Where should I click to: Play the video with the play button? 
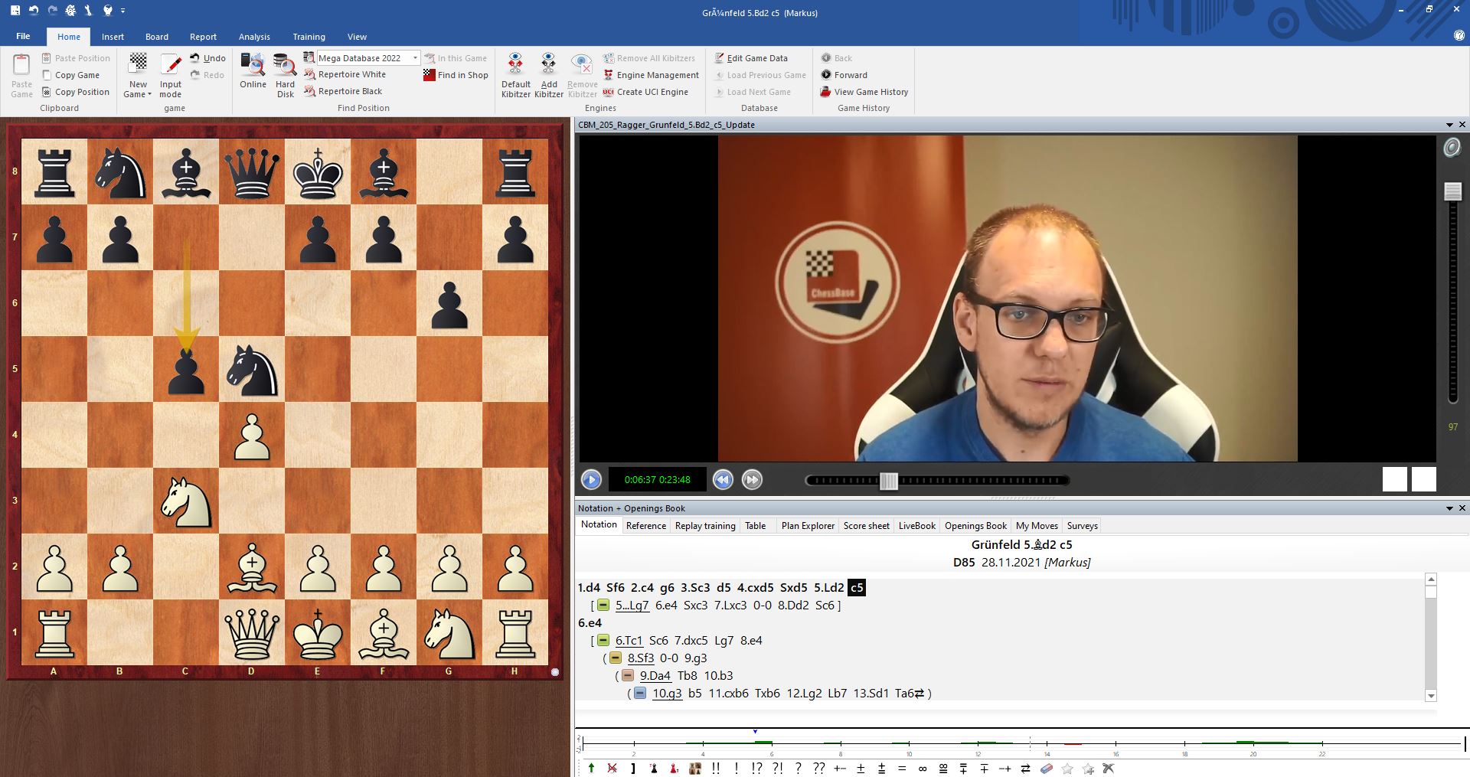[591, 480]
